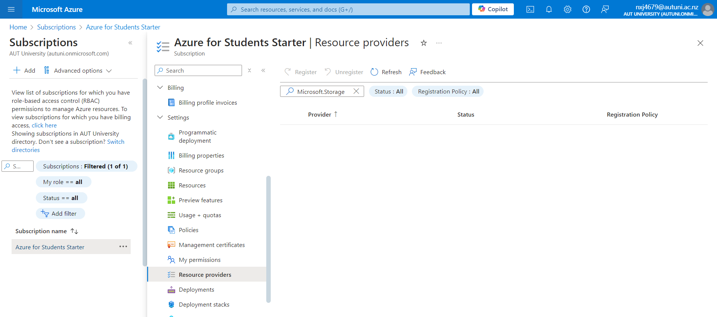The width and height of the screenshot is (717, 317).
Task: Open 'My role == all' filter
Action: [x=63, y=182]
